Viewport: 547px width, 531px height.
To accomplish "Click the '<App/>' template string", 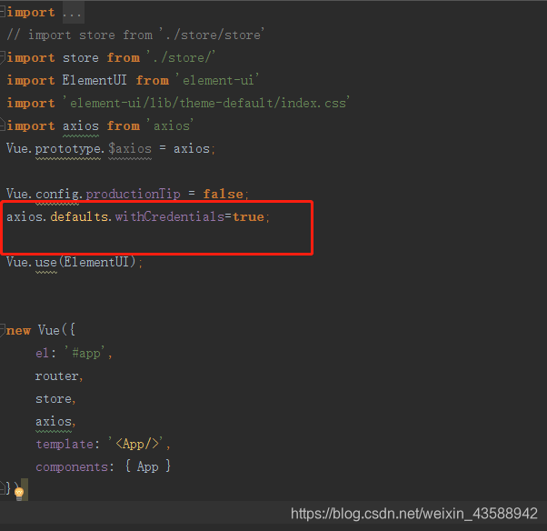I will click(x=136, y=444).
